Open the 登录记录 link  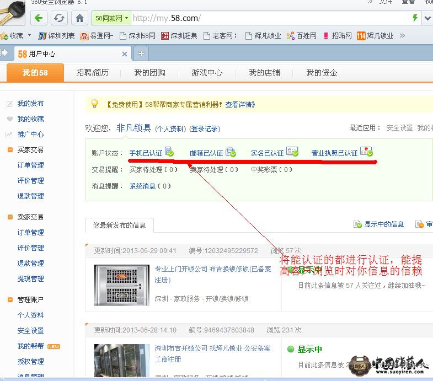point(205,128)
